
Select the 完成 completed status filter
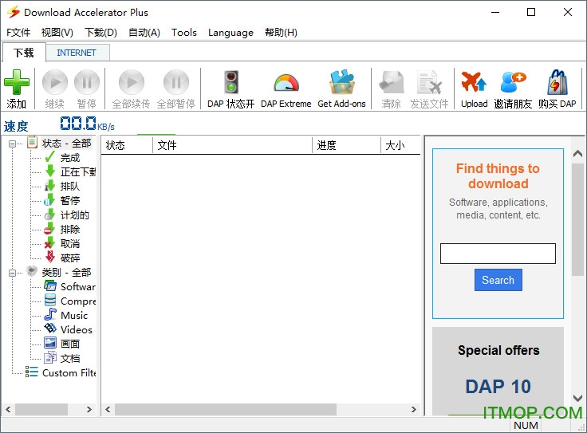(70, 158)
